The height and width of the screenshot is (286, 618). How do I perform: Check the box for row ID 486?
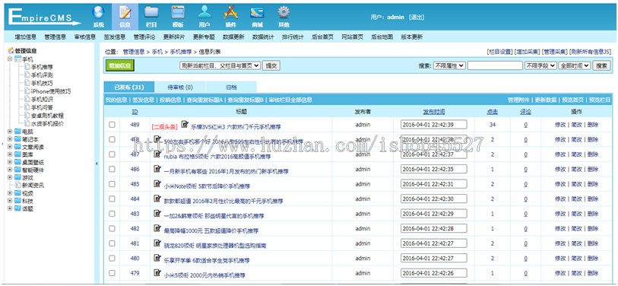[112, 169]
